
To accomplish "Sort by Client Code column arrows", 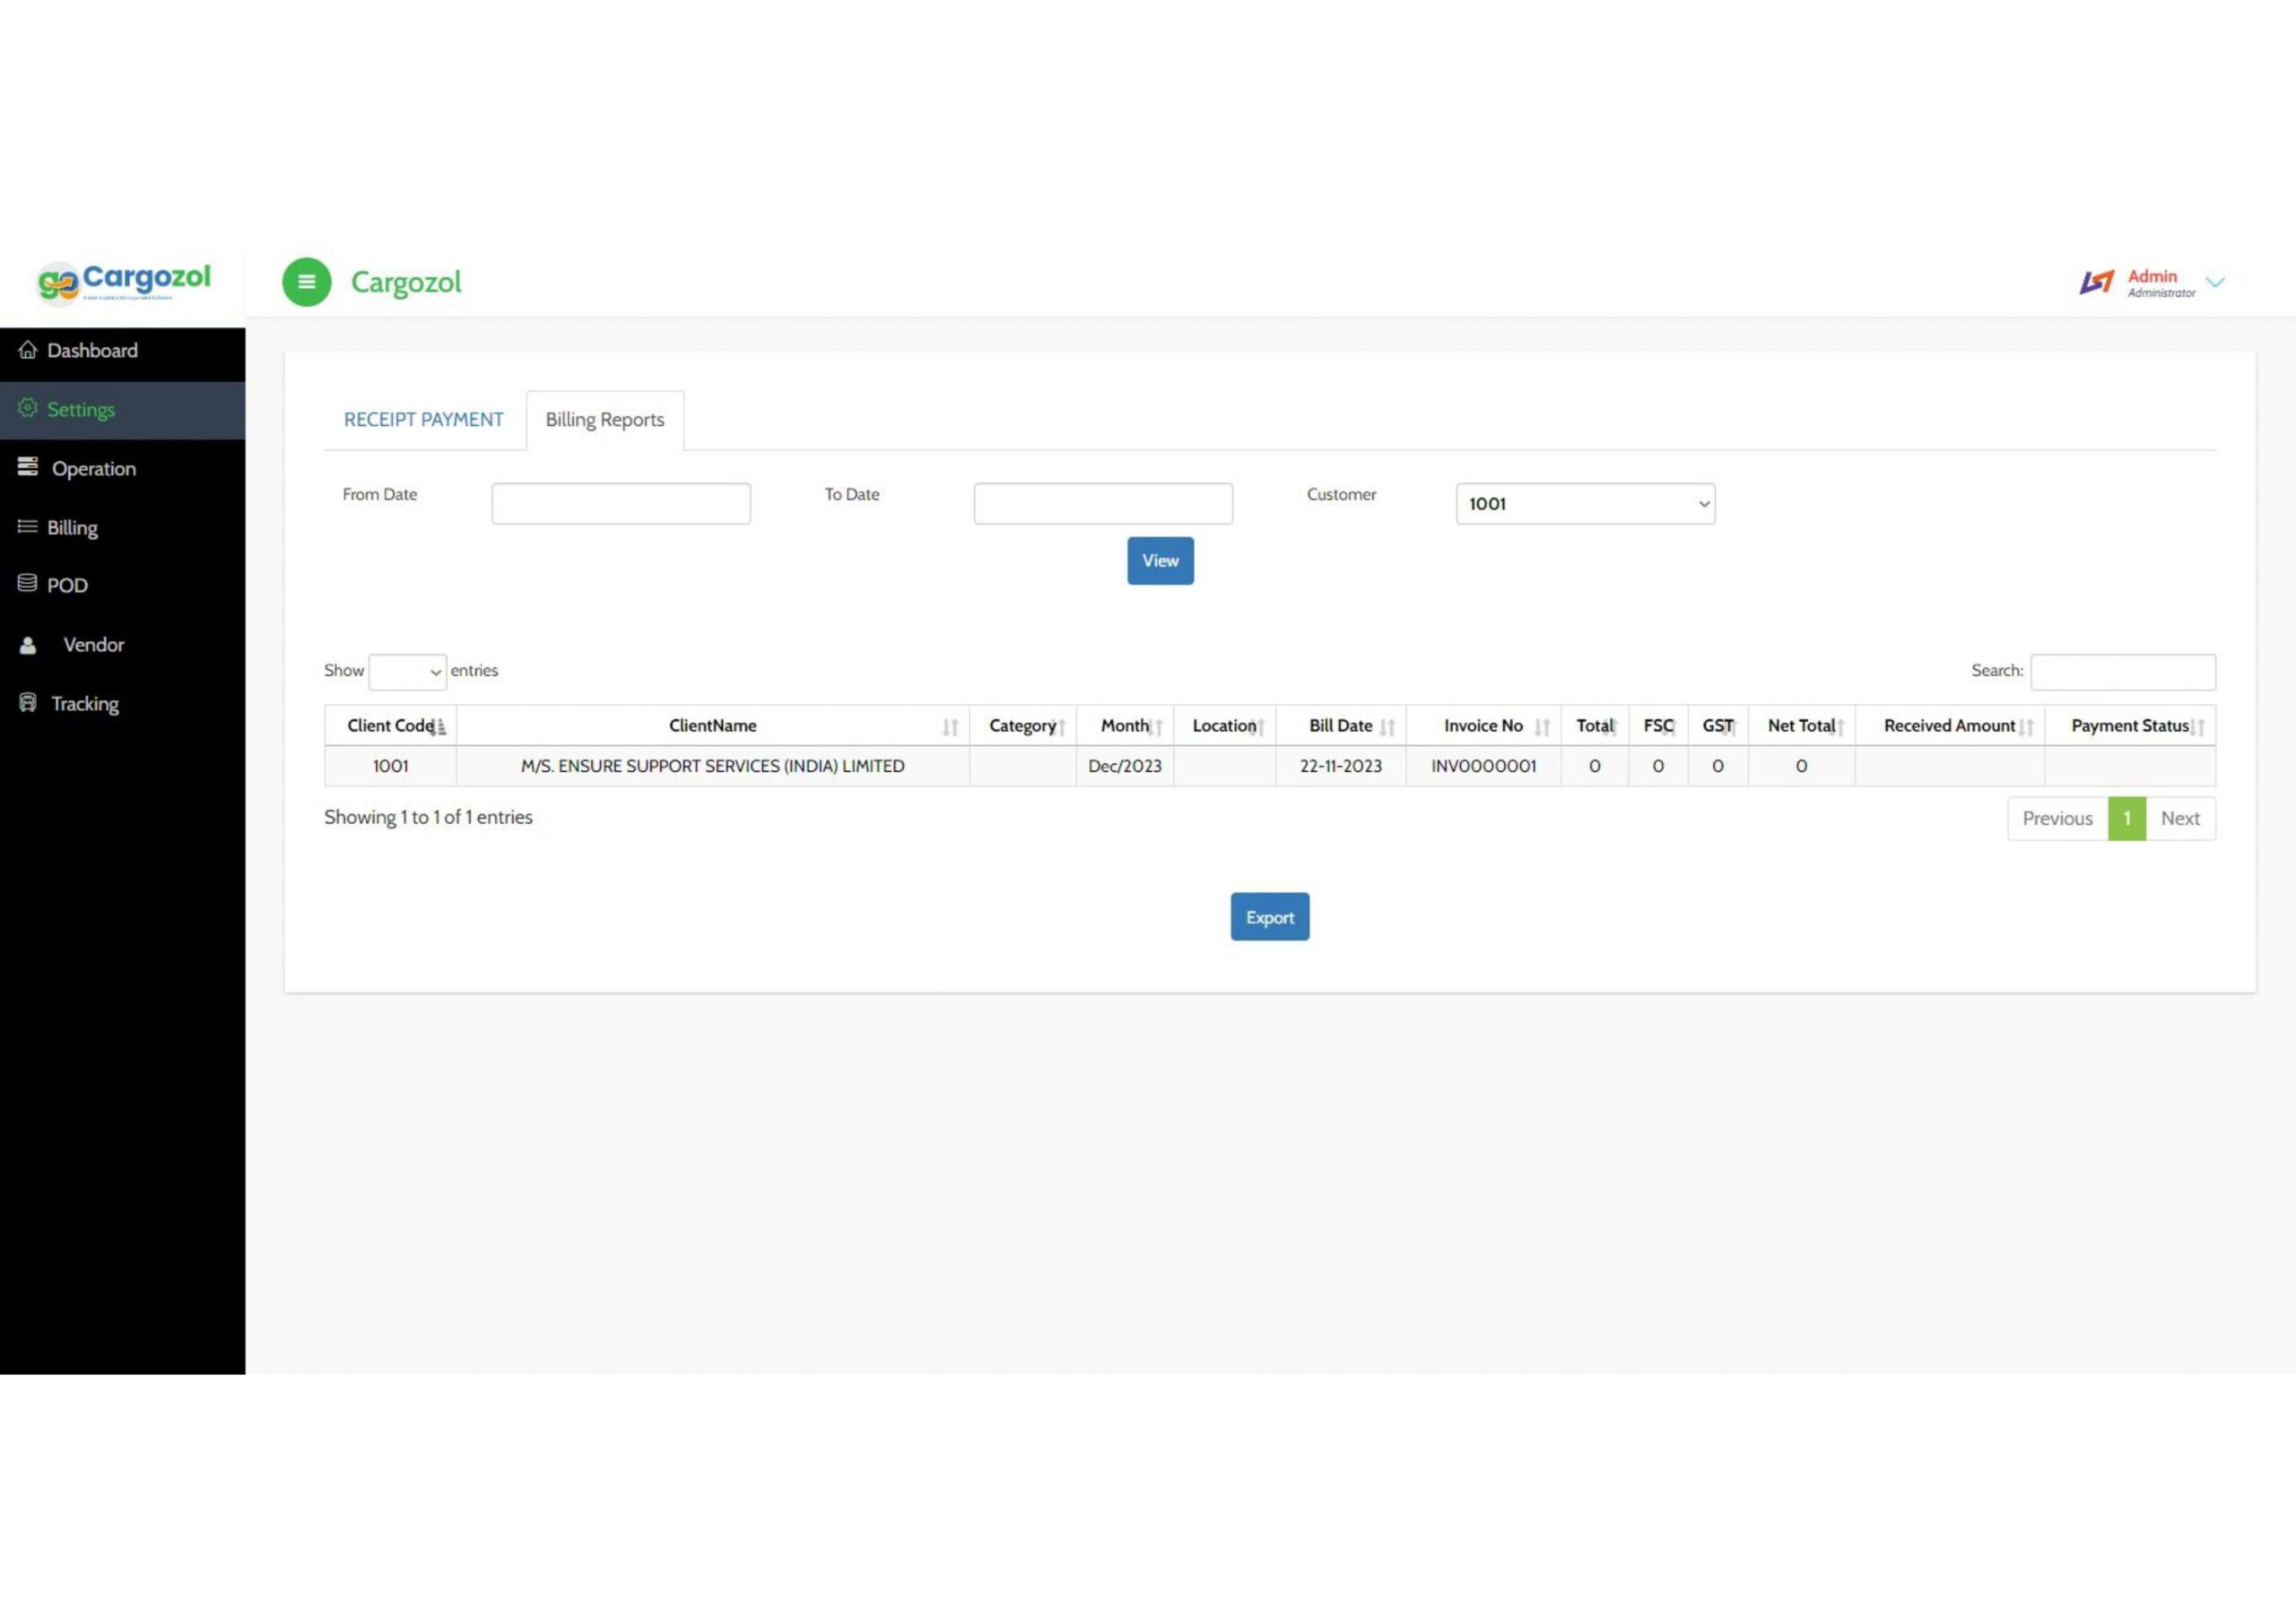I will [x=439, y=727].
